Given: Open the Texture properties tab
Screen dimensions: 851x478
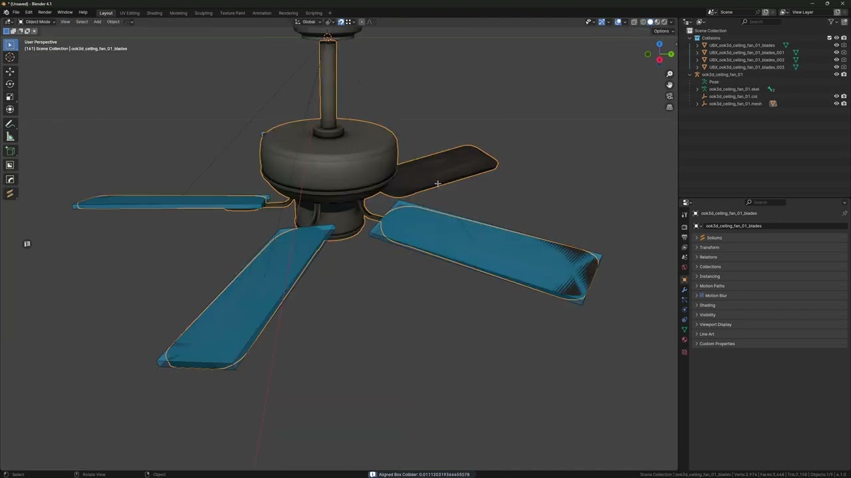Looking at the screenshot, I should pos(684,352).
